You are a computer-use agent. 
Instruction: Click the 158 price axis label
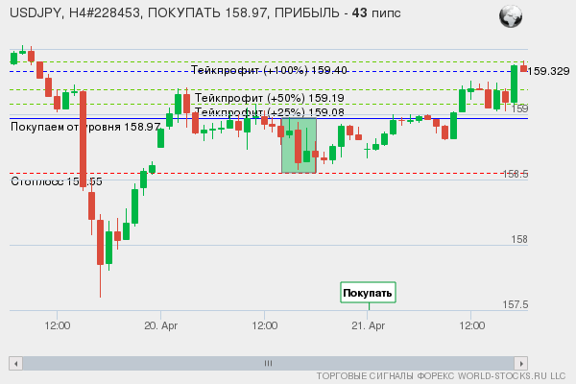pyautogui.click(x=519, y=239)
